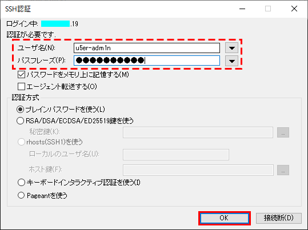Enable エージェント転送する checkbox
308x230 pixels.
[21, 86]
